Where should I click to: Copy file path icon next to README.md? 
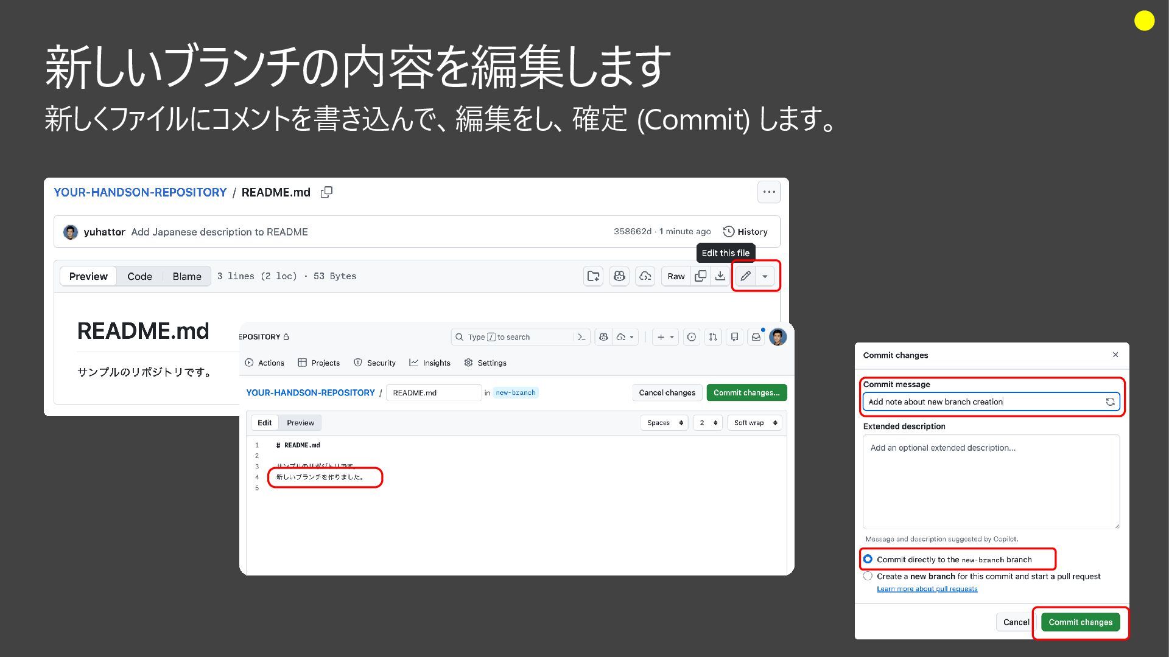326,192
